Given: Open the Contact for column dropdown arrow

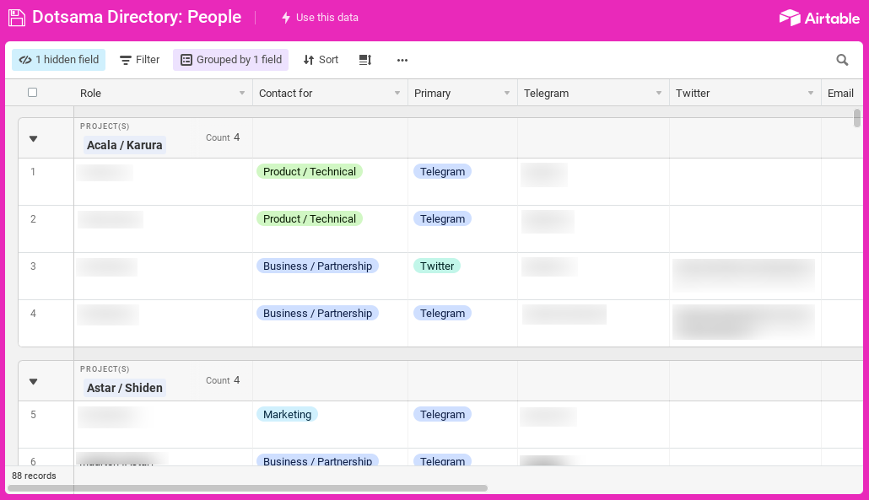Looking at the screenshot, I should pos(397,93).
